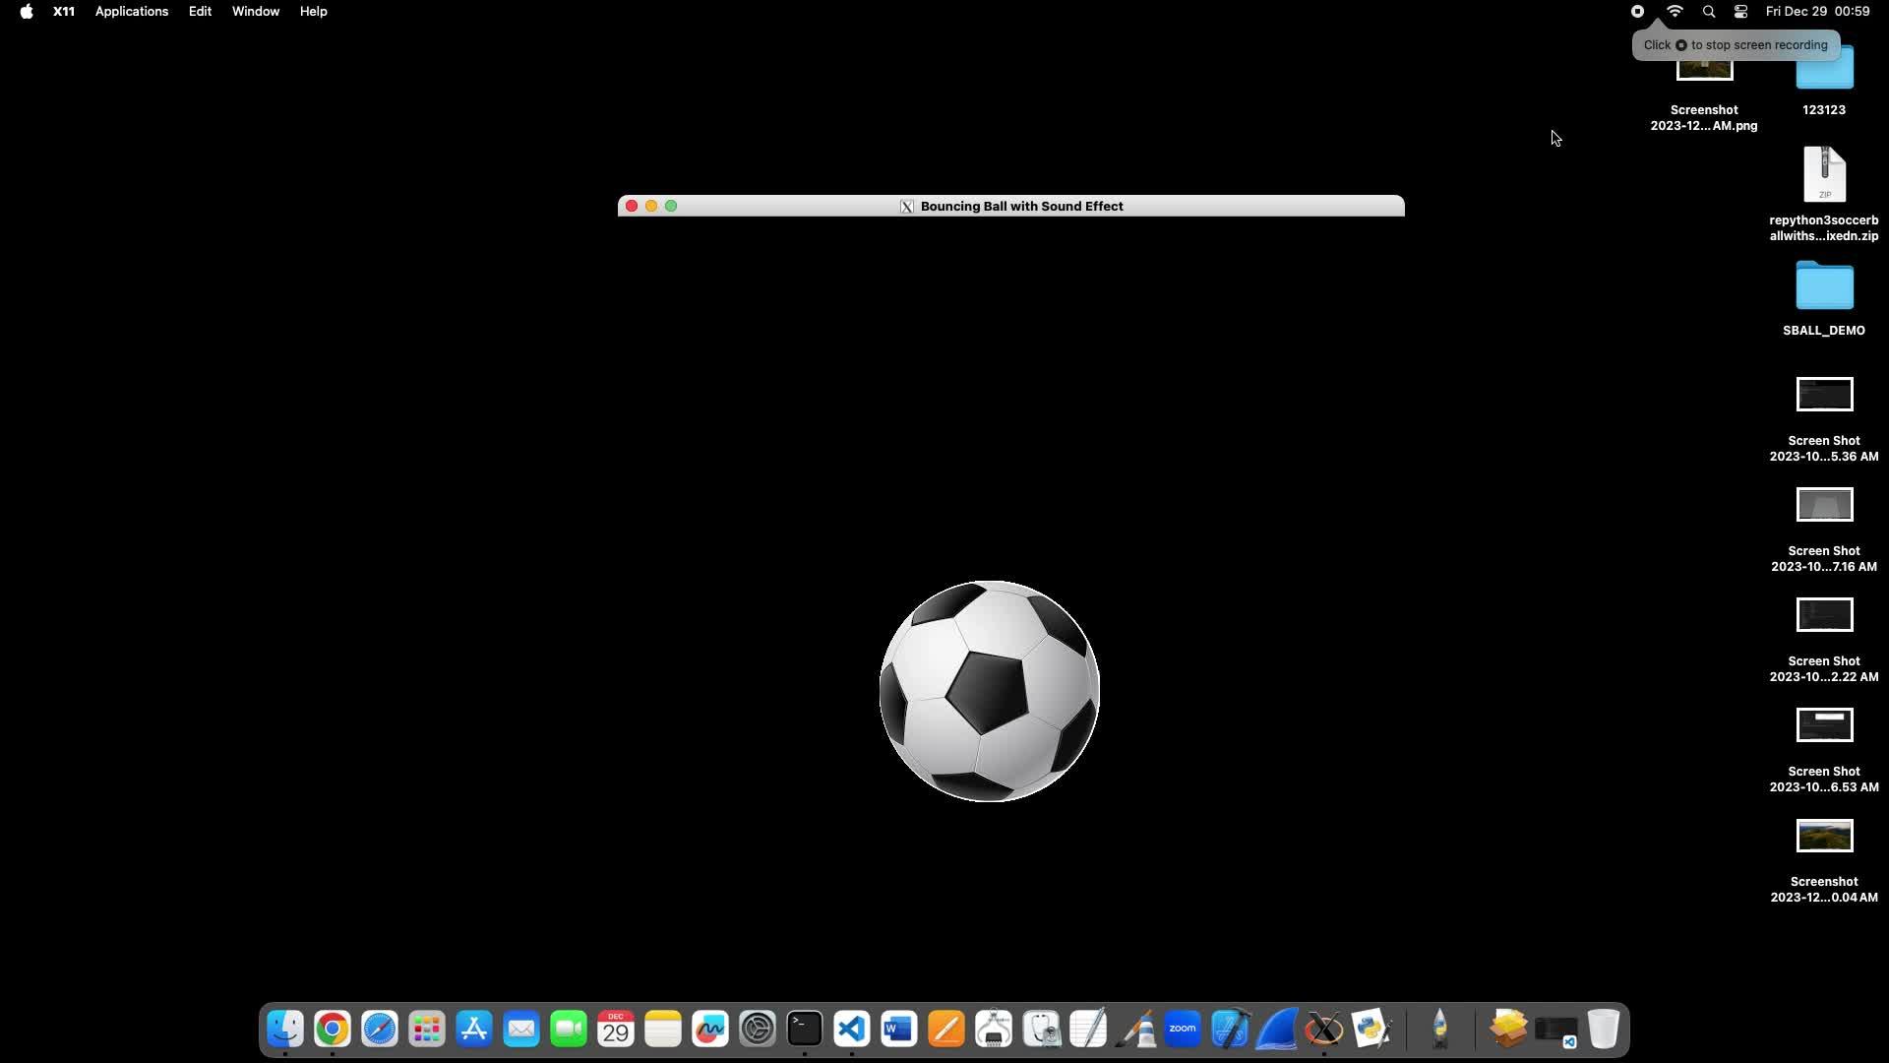The height and width of the screenshot is (1063, 1889).
Task: Open the XQuartz X11 dock icon
Action: 1324,1030
